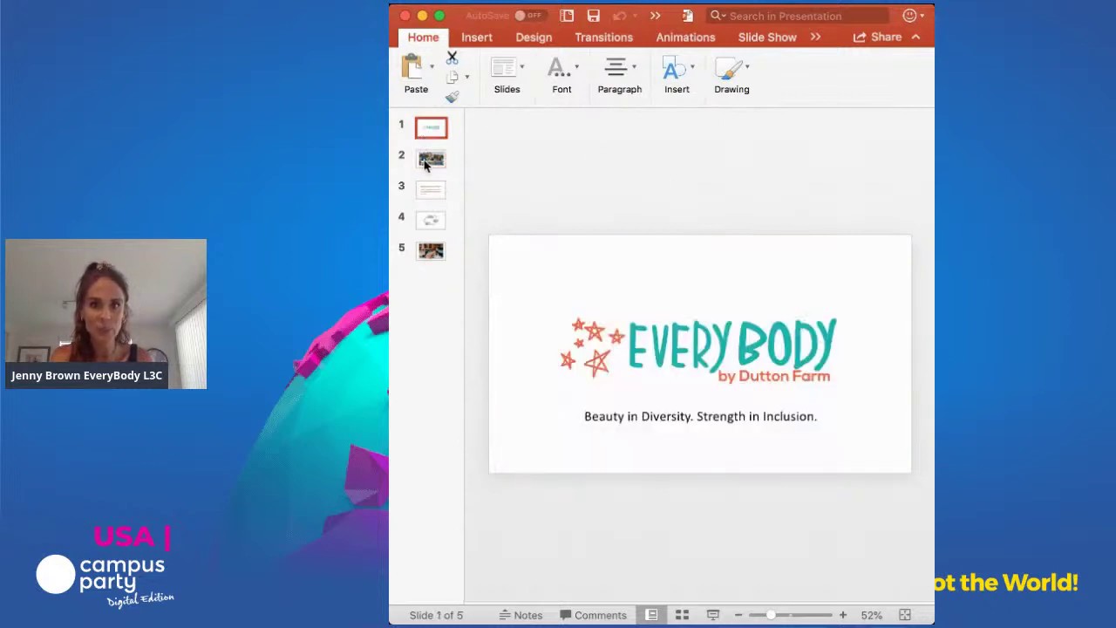Open the Undo history dropdown arrow

pos(635,16)
